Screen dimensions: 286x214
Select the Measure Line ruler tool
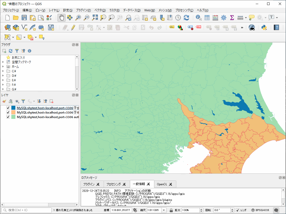point(240,18)
